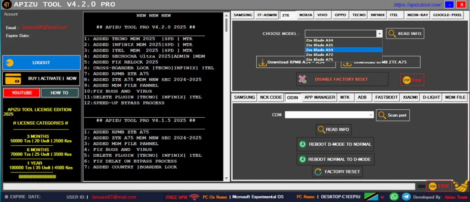470x202 pixels.
Task: Open the HOW TO button
Action: (x=60, y=93)
